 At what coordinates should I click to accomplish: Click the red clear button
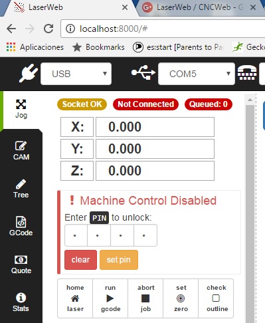click(x=80, y=260)
